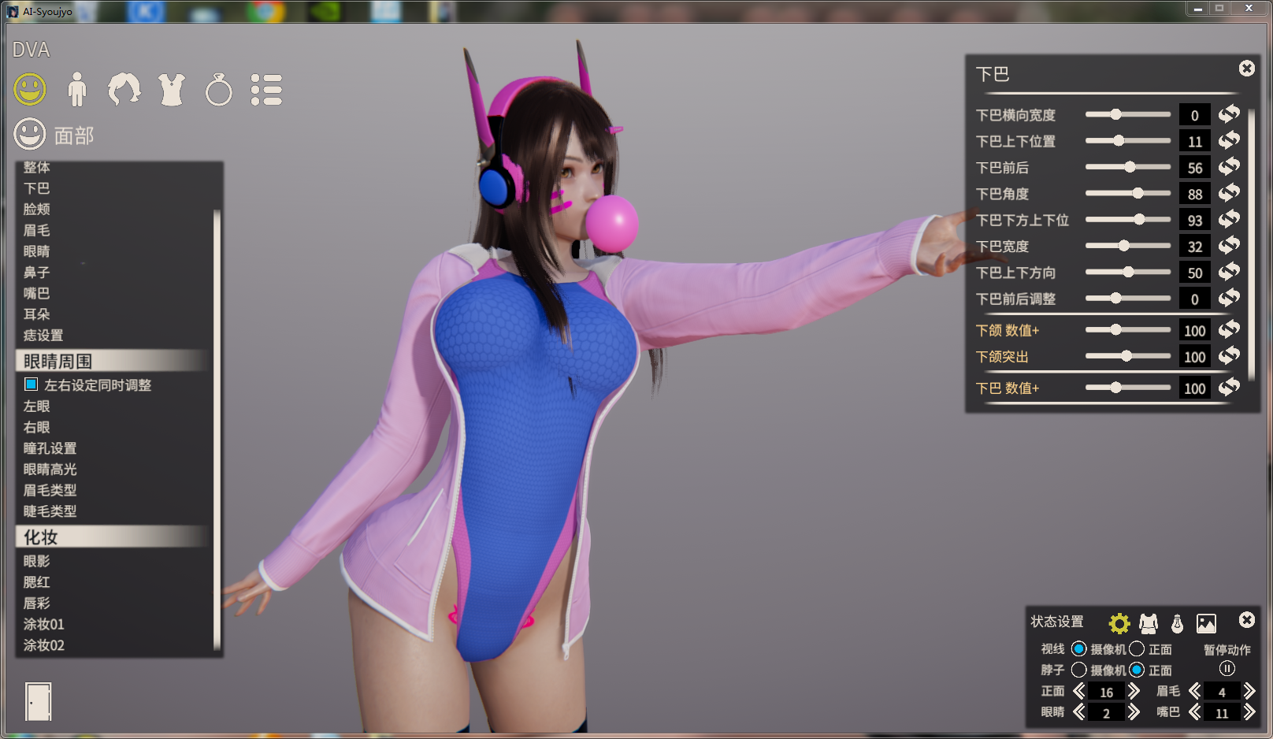Select the face category smiley icon
This screenshot has height=739, width=1273.
pos(30,90)
